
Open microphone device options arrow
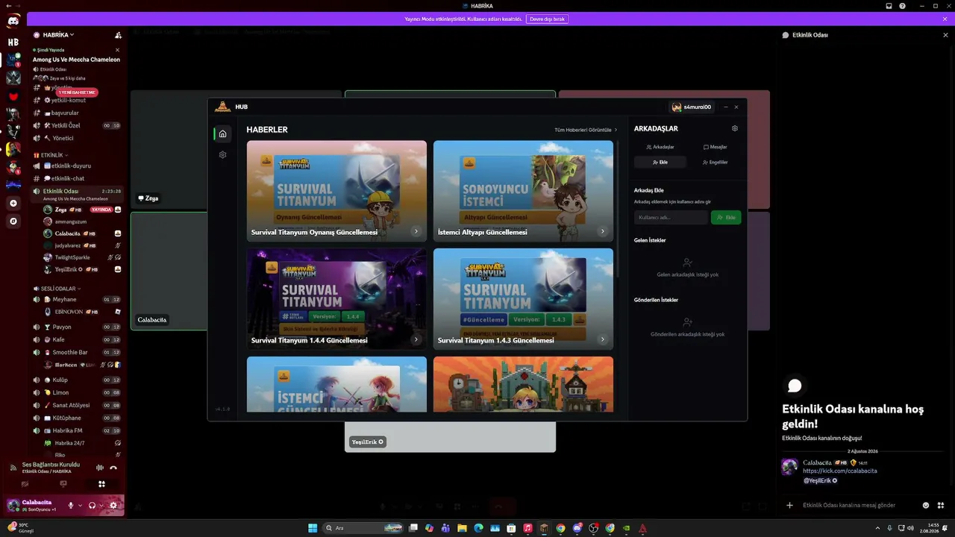click(x=81, y=505)
